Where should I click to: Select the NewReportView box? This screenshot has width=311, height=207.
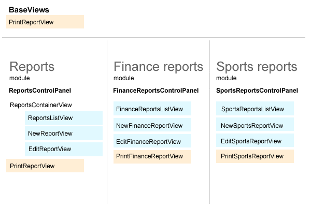[x=64, y=134]
